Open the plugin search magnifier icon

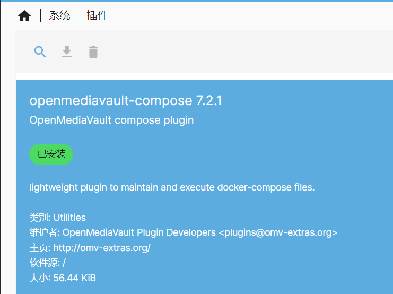tap(40, 52)
